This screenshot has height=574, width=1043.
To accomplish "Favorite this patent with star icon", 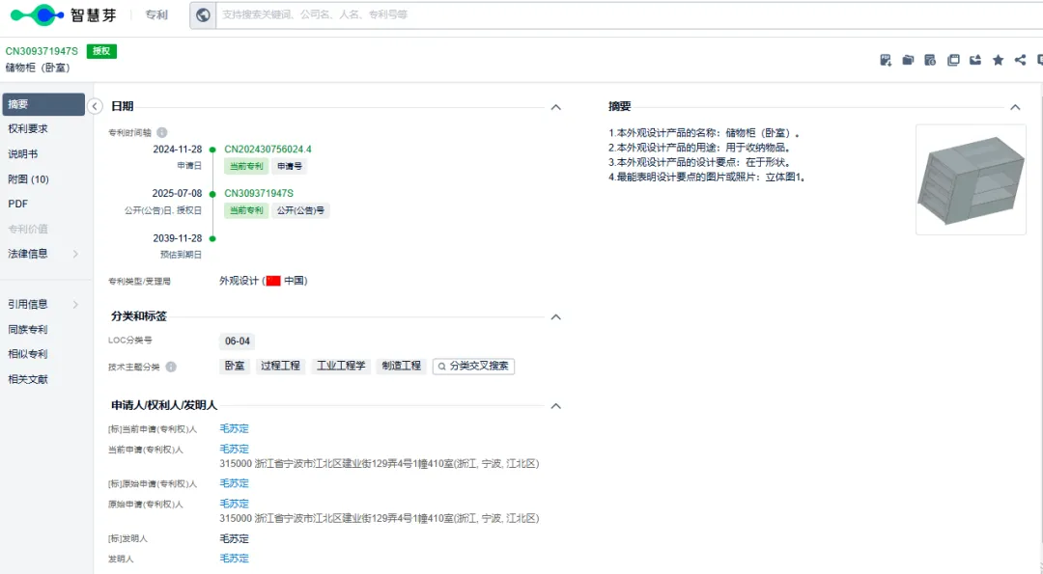I will point(998,61).
